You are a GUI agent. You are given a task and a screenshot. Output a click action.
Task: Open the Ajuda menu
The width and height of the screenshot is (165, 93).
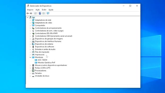(51, 10)
